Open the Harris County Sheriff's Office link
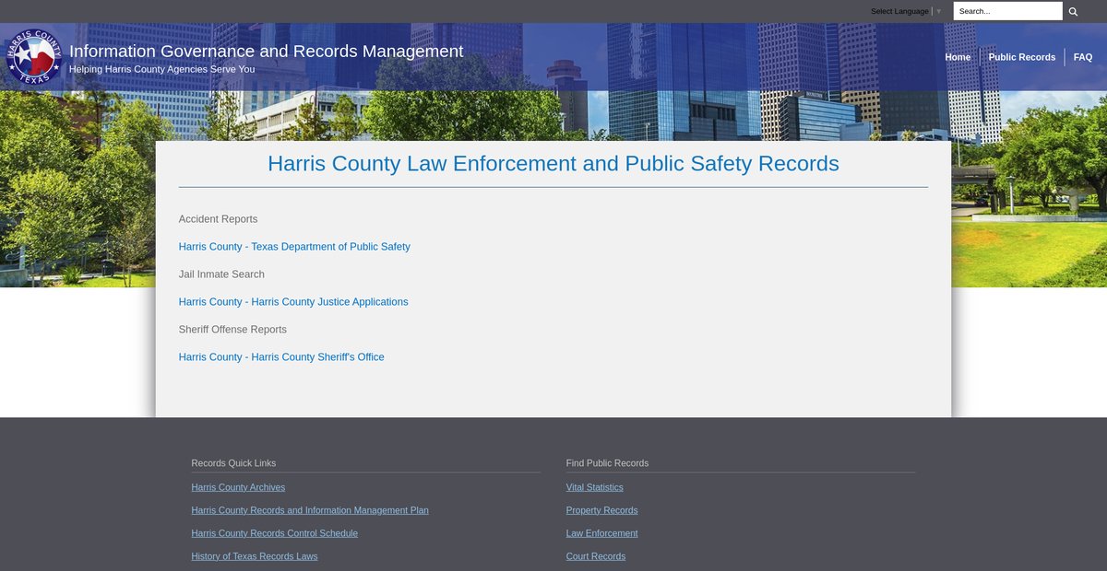The height and width of the screenshot is (571, 1107). 281,357
